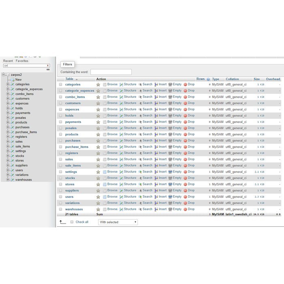284x284 pixels.
Task: Click Structure icon in products row
Action: (x=121, y=134)
